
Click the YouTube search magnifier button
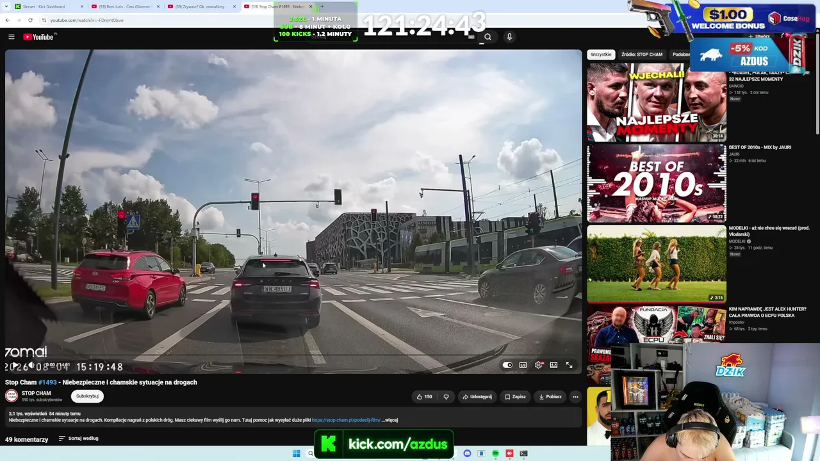(488, 37)
